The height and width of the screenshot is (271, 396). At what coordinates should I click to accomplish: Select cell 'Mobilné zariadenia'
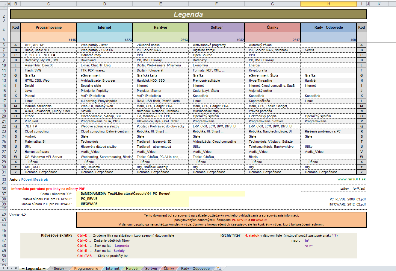click(x=49, y=106)
